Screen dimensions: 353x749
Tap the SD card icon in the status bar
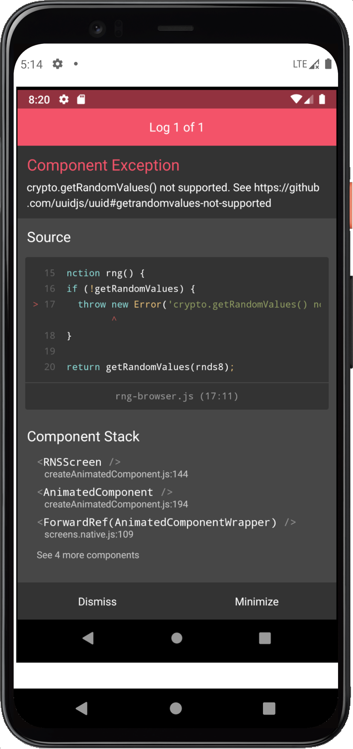pos(81,99)
